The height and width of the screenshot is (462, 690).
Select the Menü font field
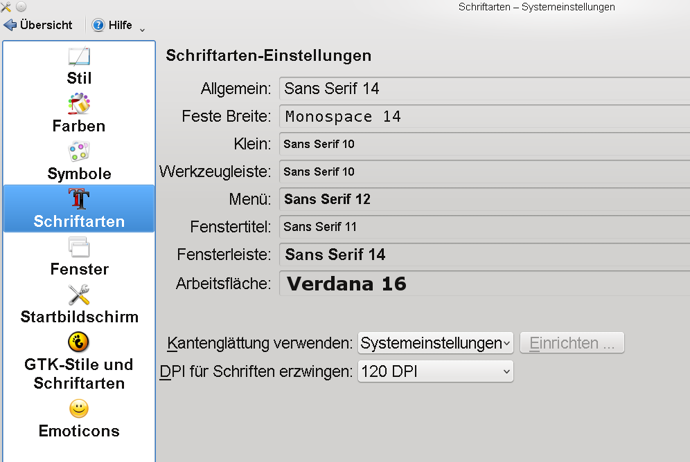point(484,199)
